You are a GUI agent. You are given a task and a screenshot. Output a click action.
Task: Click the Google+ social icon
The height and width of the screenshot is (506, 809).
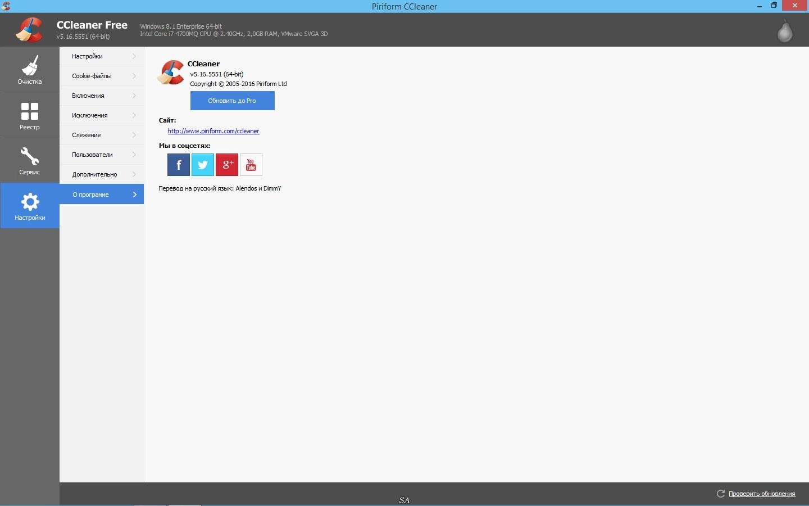[227, 165]
